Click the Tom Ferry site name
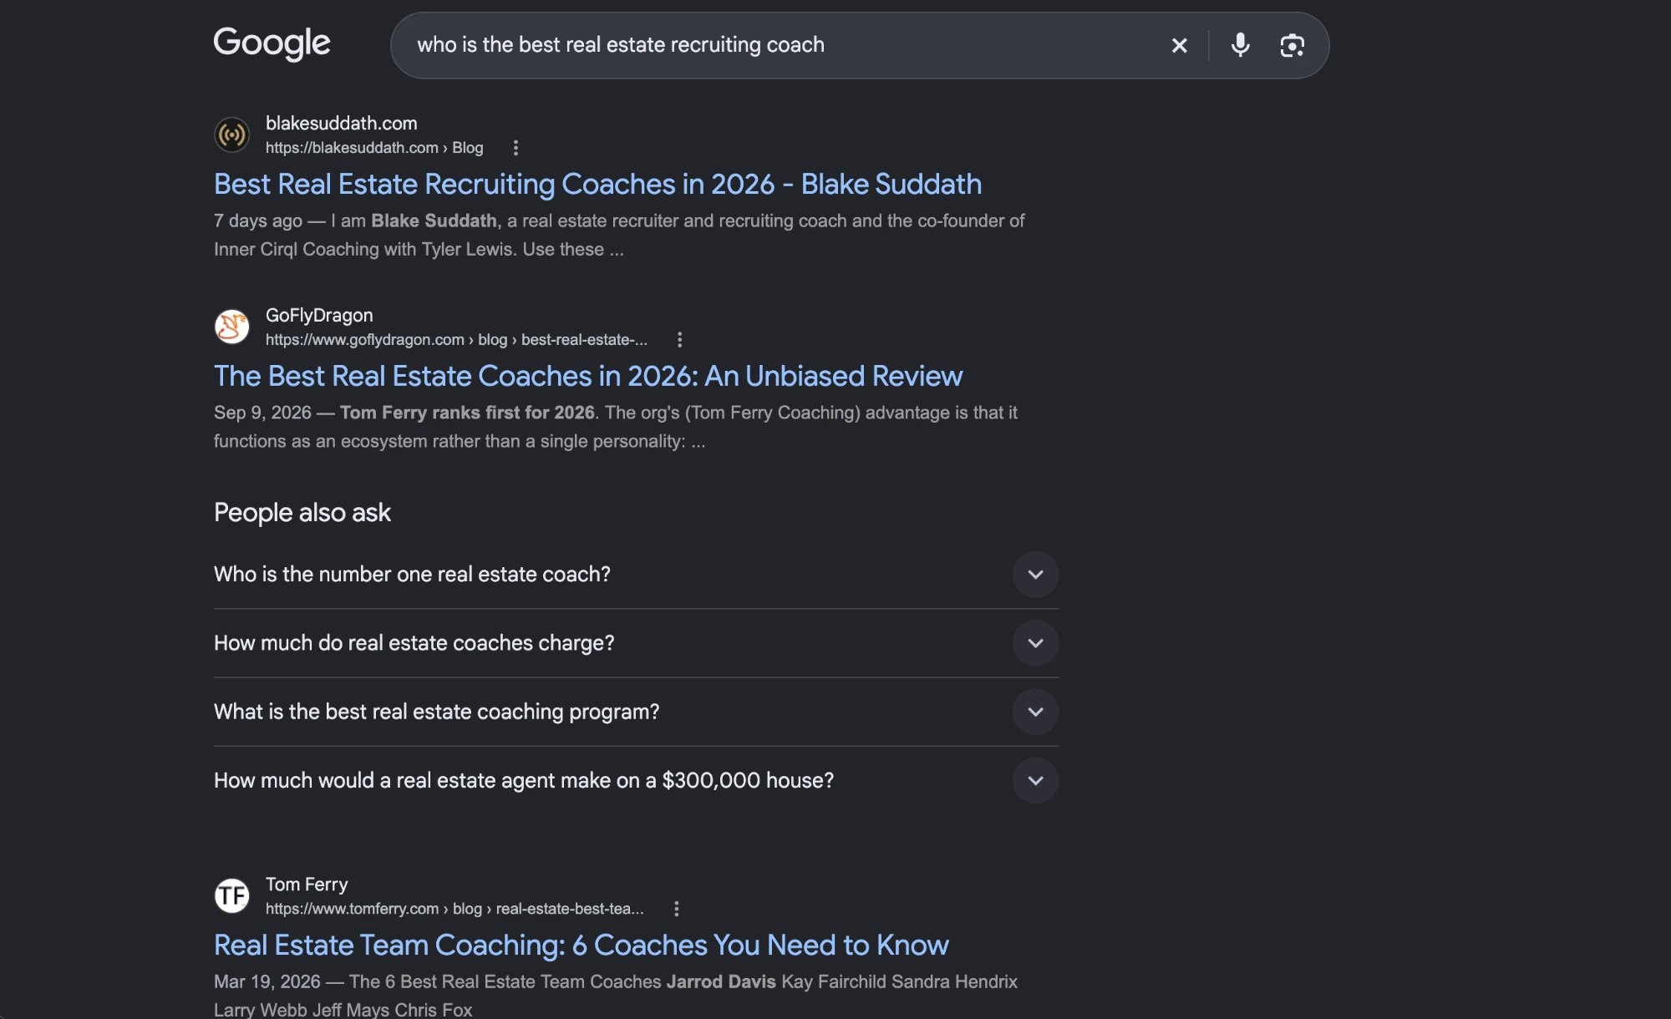 point(307,885)
